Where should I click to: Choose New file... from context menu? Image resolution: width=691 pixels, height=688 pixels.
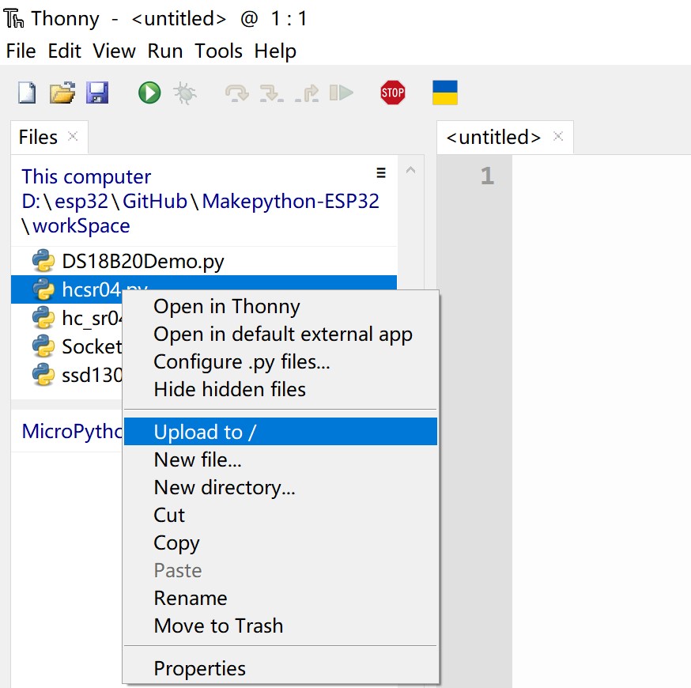point(281,459)
